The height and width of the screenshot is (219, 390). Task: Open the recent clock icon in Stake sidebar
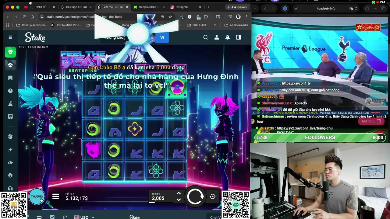[10, 91]
